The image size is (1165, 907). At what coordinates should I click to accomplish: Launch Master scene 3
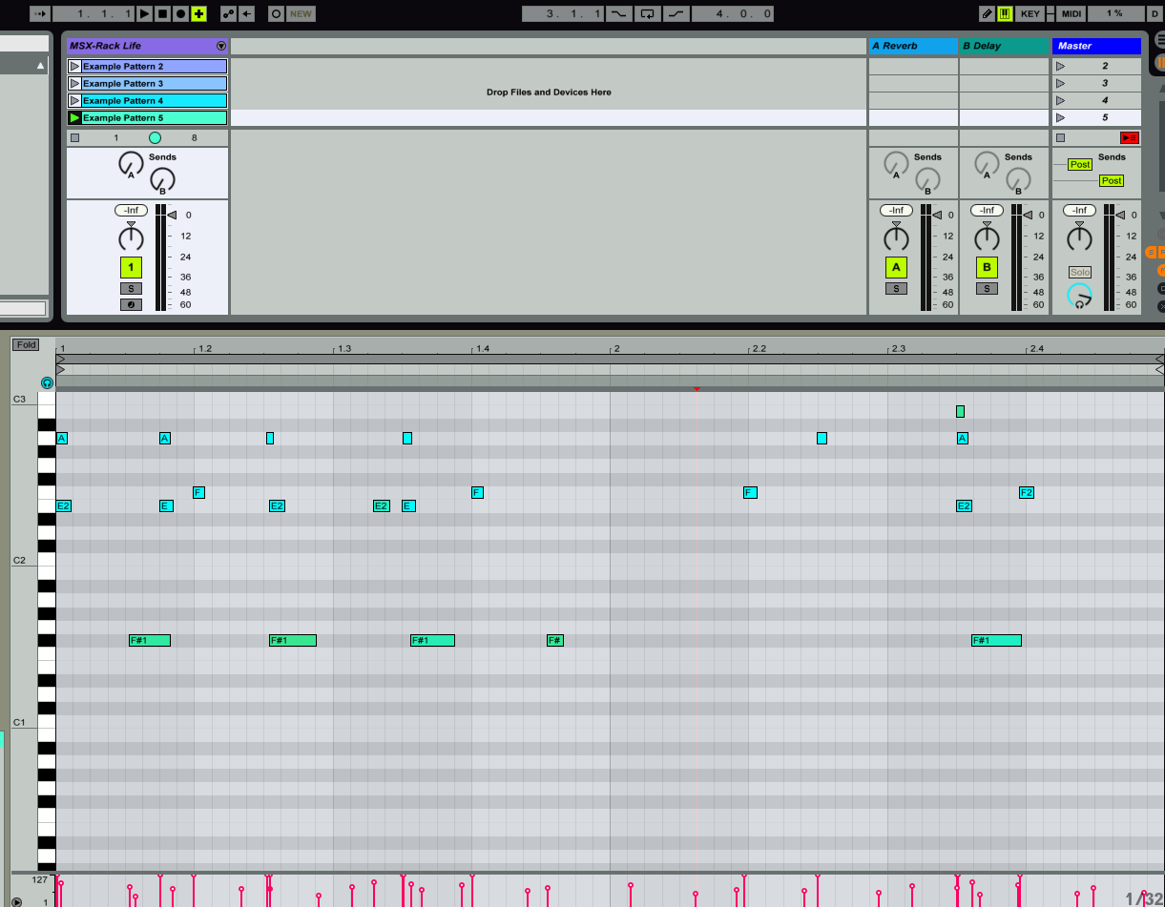(x=1059, y=84)
